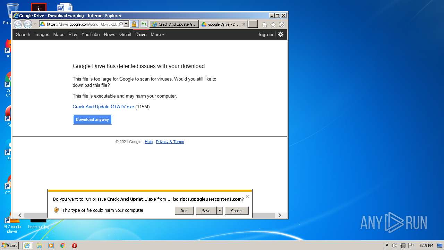Viewport: 444px width, 250px height.
Task: Click Cancel in the download prompt
Action: tap(237, 210)
